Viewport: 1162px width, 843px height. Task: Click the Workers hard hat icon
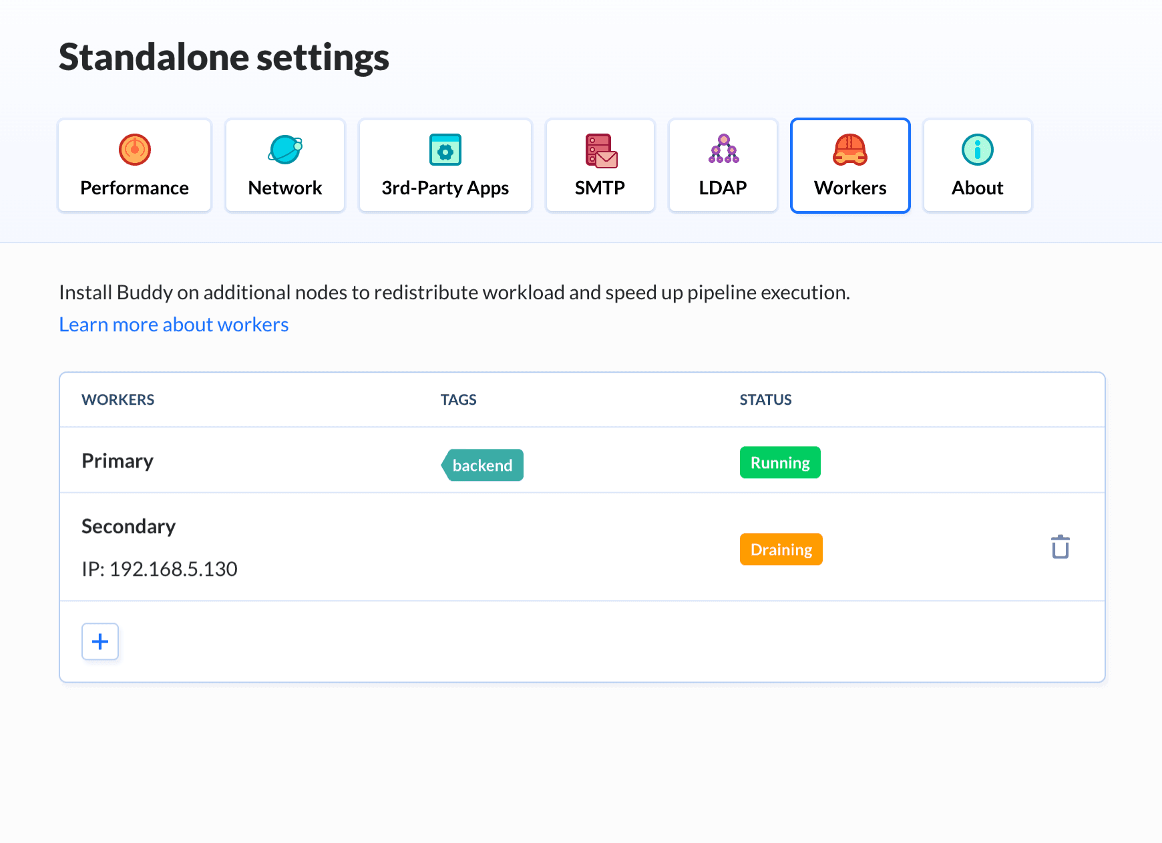click(x=849, y=150)
